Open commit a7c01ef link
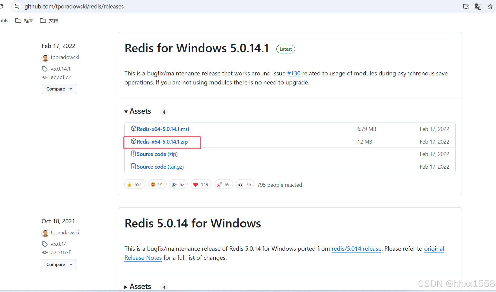The height and width of the screenshot is (292, 496). 61,252
